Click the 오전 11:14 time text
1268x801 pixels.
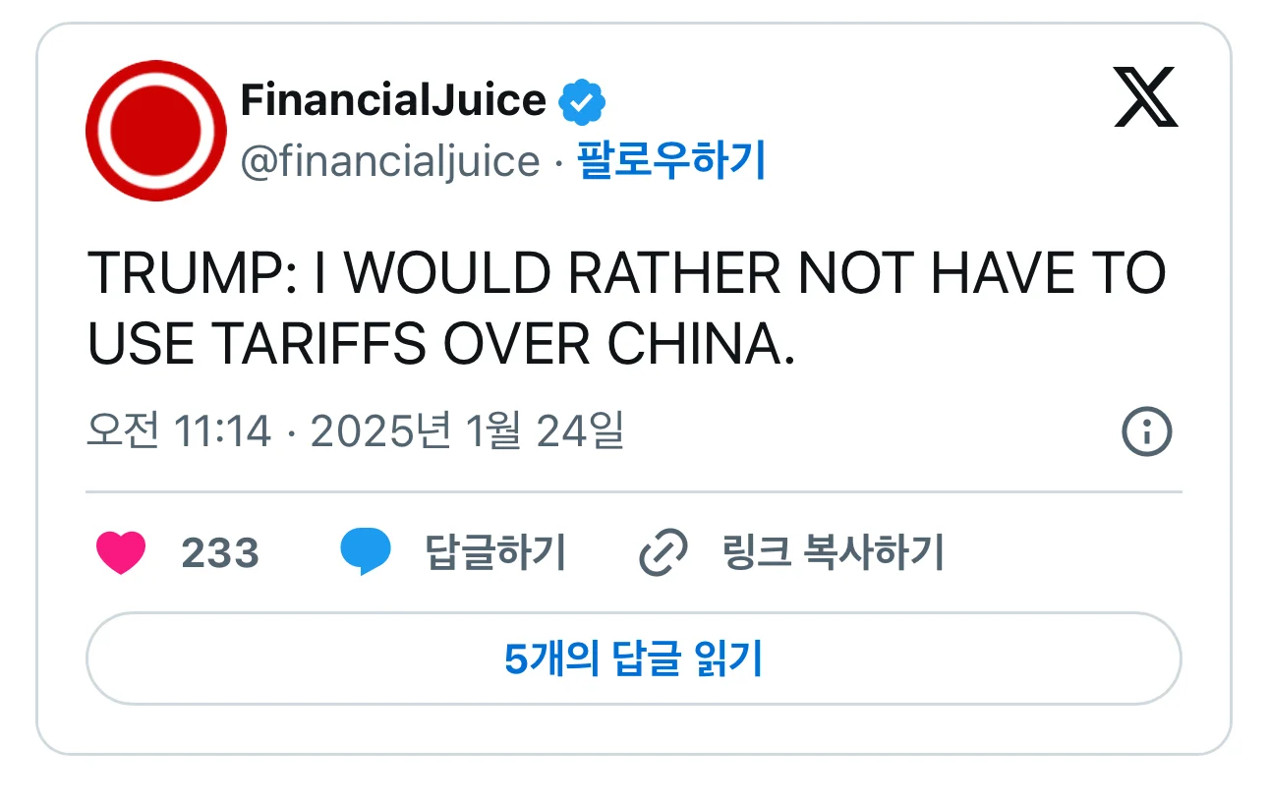[x=179, y=431]
